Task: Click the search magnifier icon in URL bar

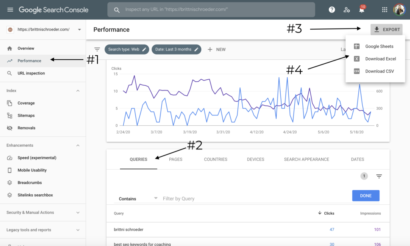Action: click(117, 10)
